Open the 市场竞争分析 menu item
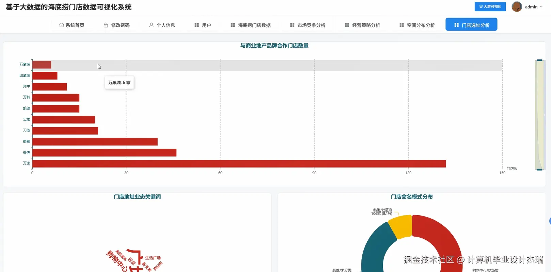Screen dimensions: 551x272 (x=308, y=25)
